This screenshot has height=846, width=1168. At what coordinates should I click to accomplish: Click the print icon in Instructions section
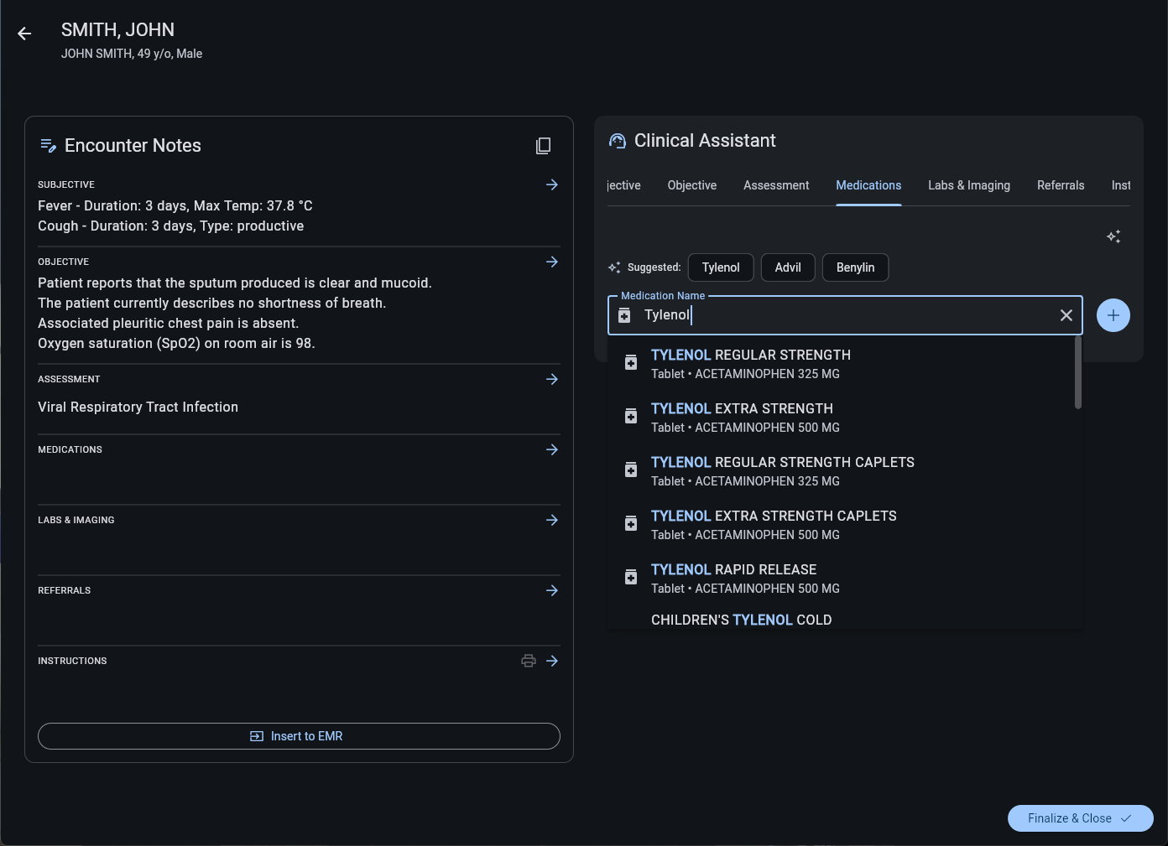pos(529,661)
